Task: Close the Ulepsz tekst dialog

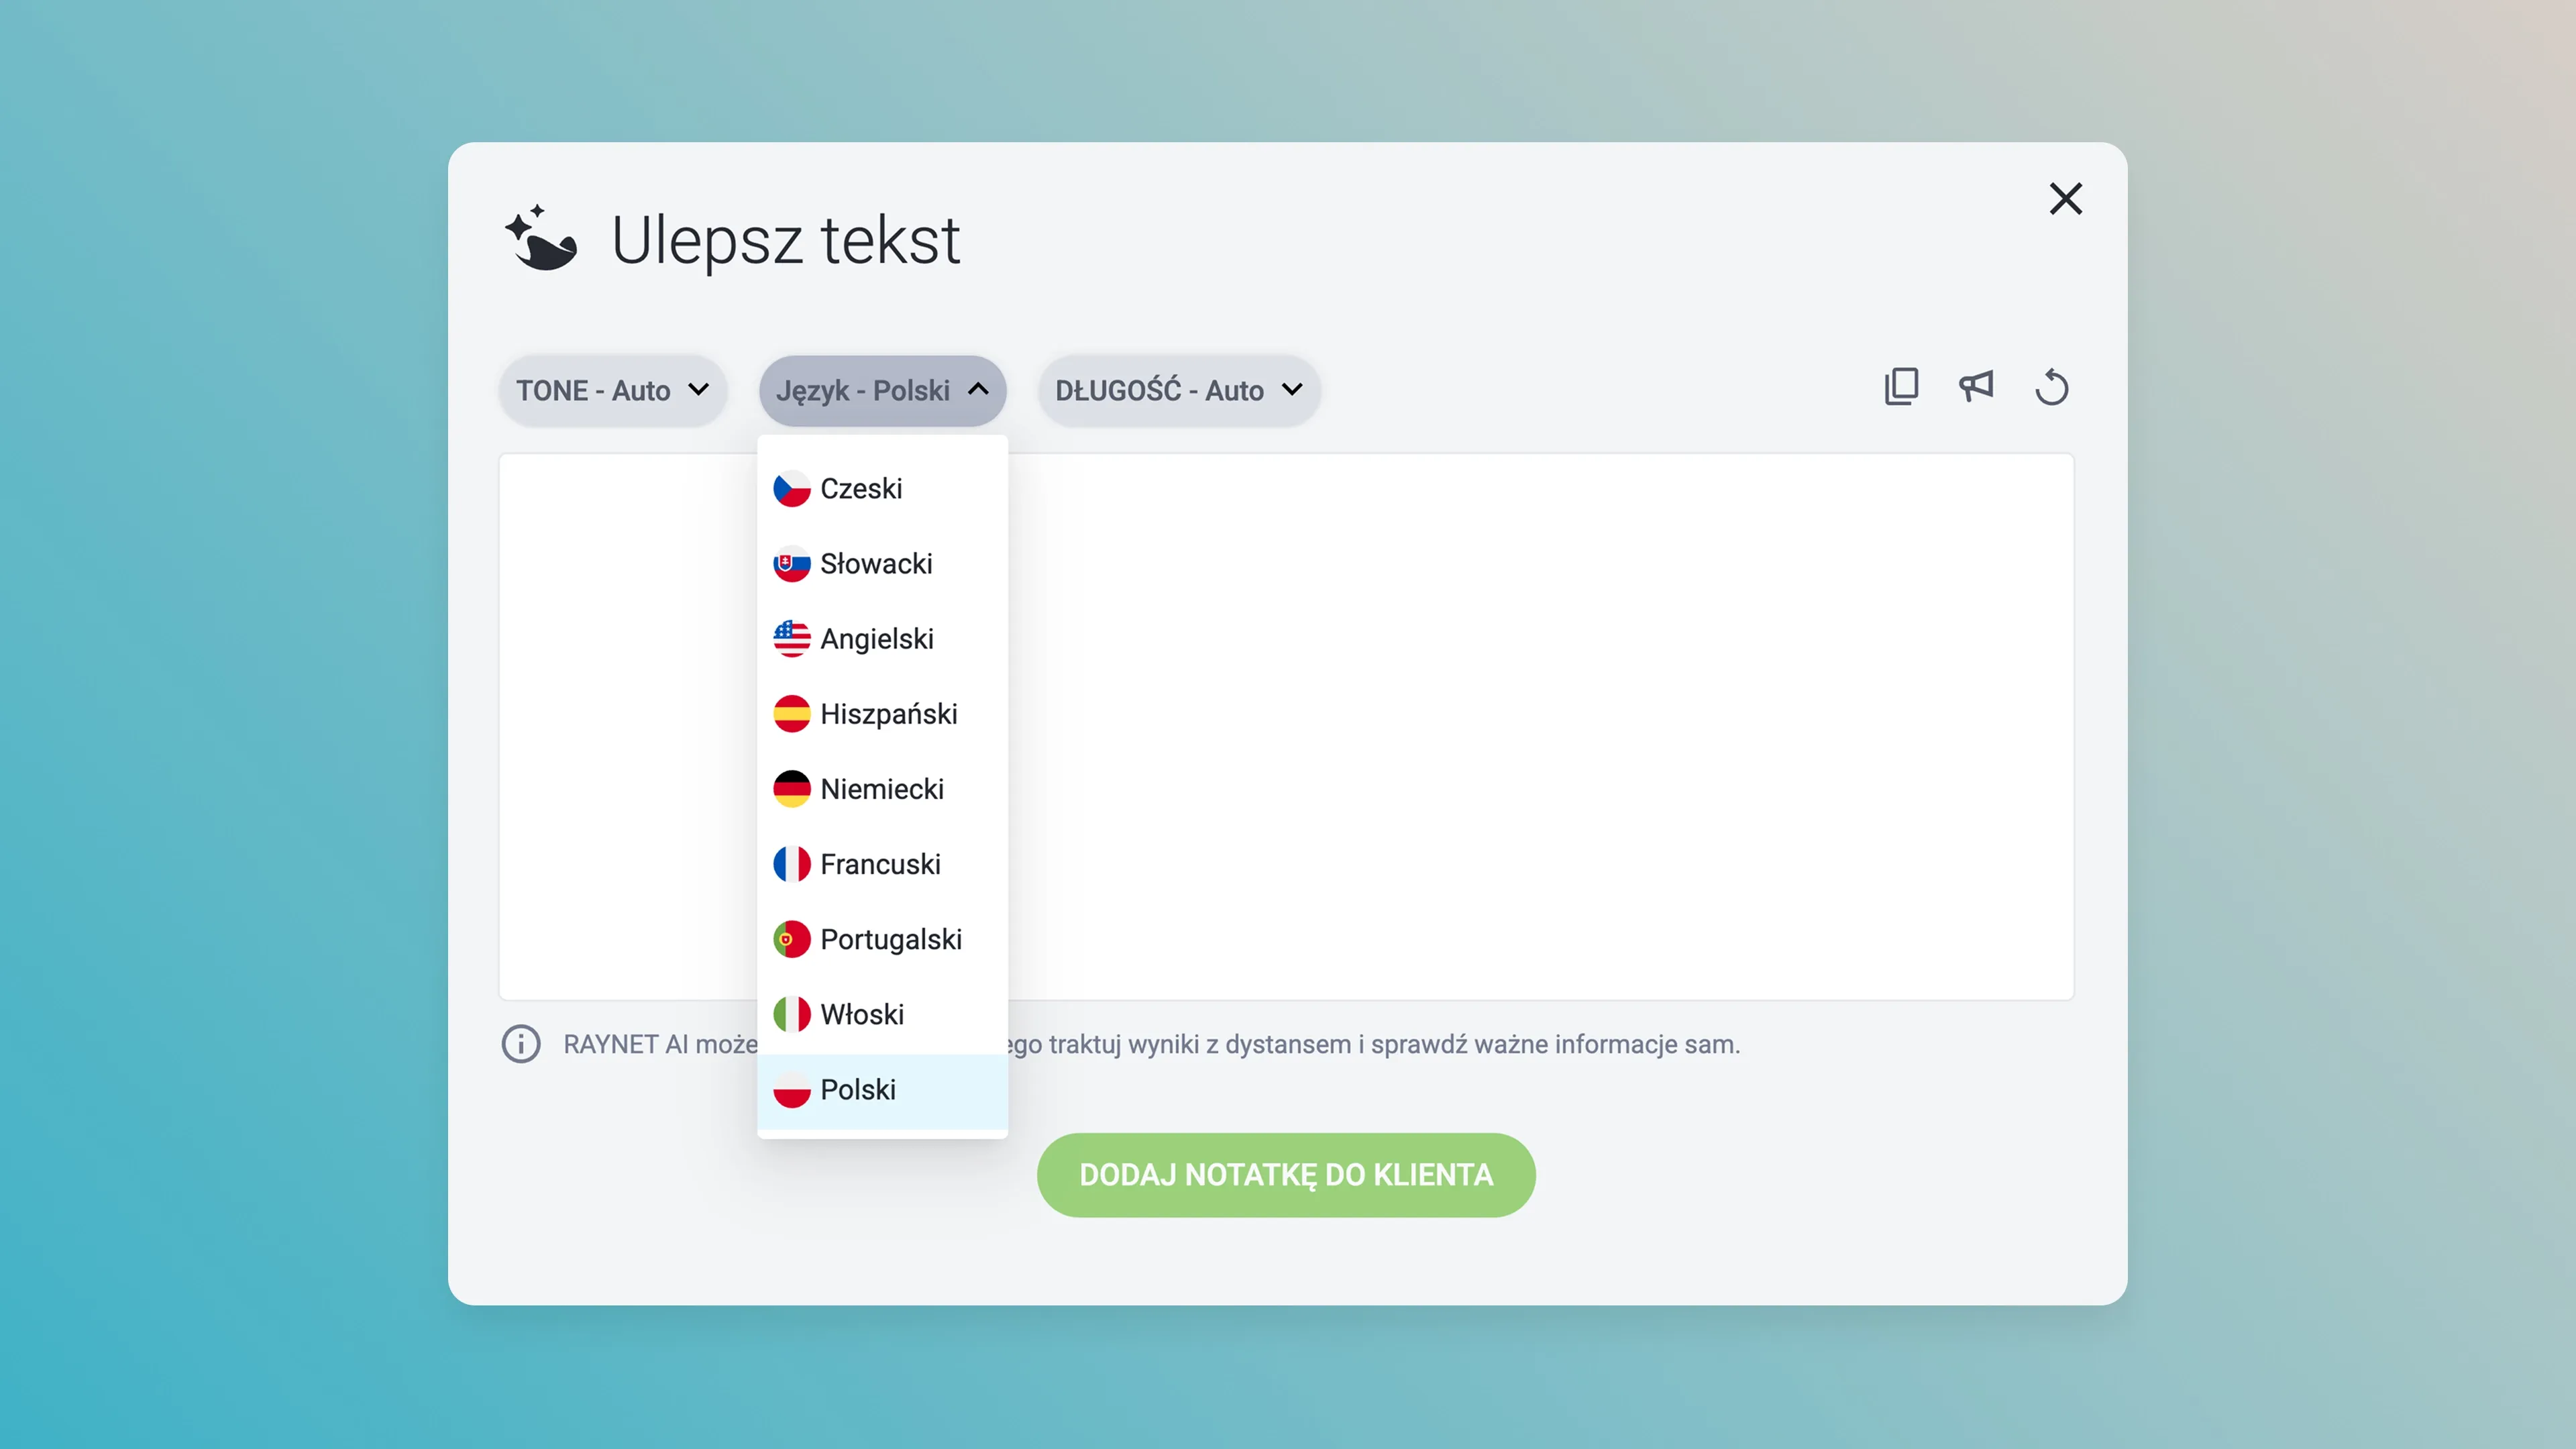Action: 2065,199
